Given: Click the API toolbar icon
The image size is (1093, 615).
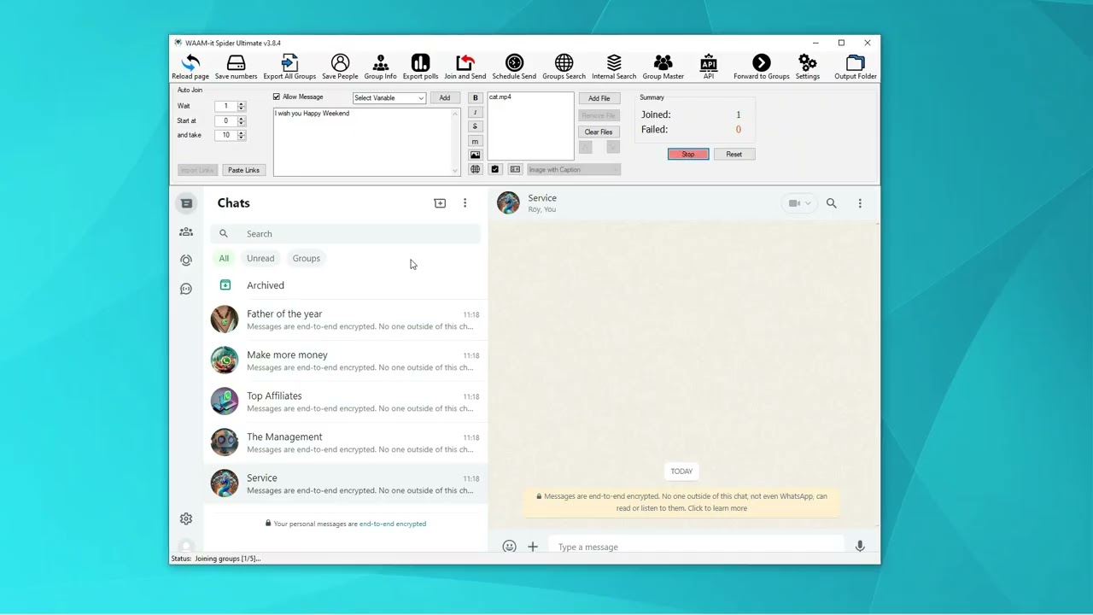Looking at the screenshot, I should (709, 67).
